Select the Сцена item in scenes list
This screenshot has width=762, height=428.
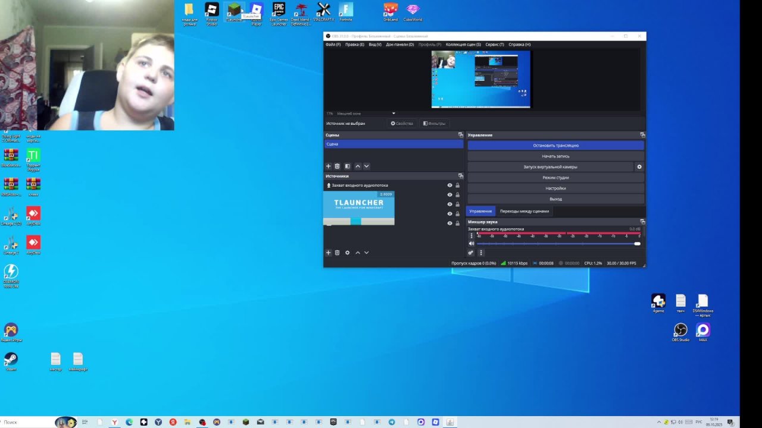(x=394, y=144)
